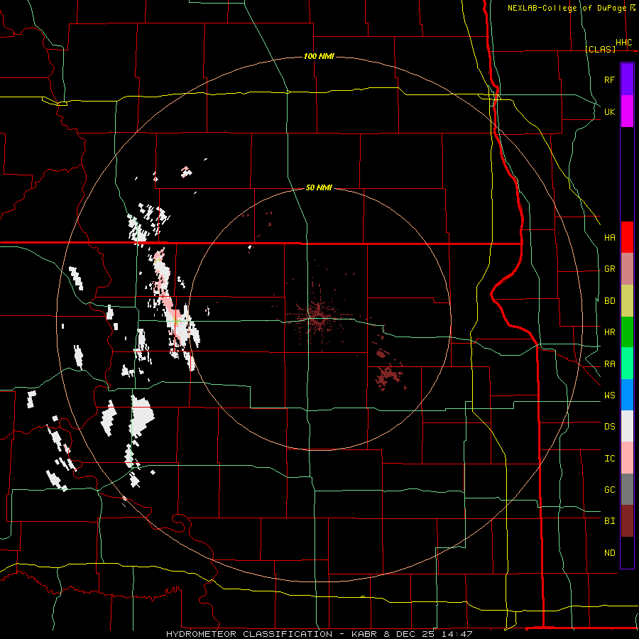Click the WS legend label
This screenshot has height=639, width=639.
point(609,395)
